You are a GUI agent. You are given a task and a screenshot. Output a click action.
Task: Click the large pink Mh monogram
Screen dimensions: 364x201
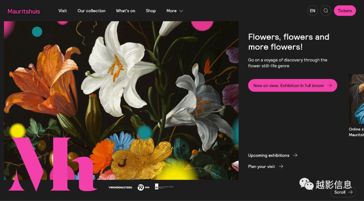tap(53, 164)
